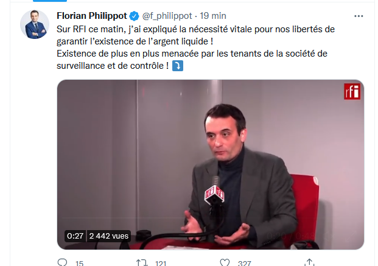Image resolution: width=378 pixels, height=266 pixels.
Task: Open the three-dot more options menu
Action: pos(359,16)
